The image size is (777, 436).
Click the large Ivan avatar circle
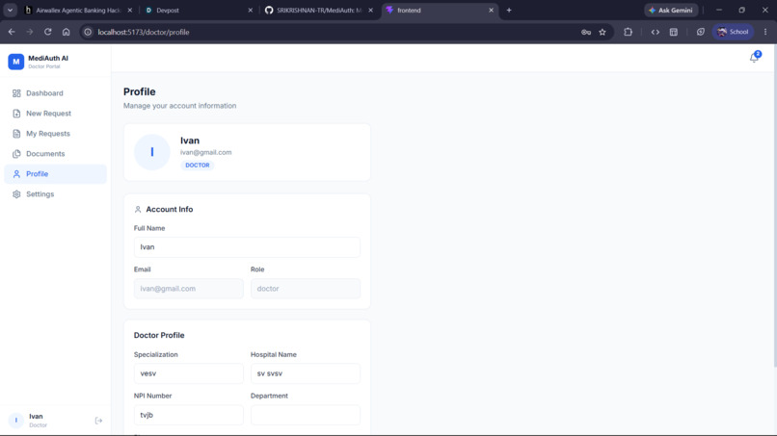point(152,152)
